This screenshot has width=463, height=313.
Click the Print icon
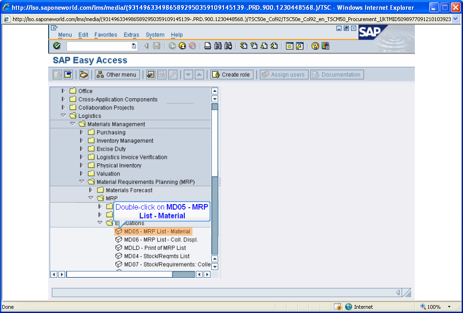208,46
